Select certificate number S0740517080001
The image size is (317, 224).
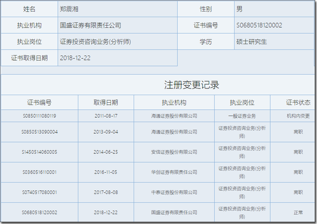click(39, 192)
